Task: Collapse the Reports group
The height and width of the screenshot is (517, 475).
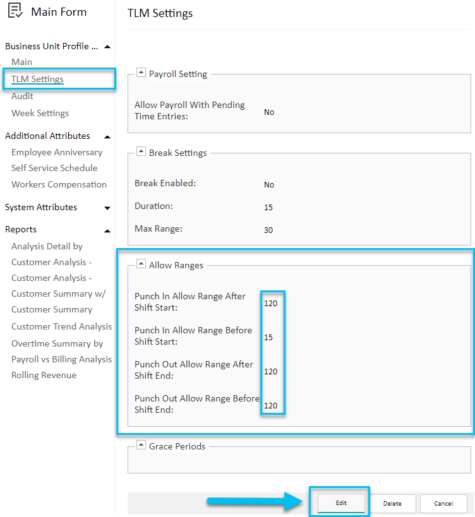Action: tap(107, 230)
